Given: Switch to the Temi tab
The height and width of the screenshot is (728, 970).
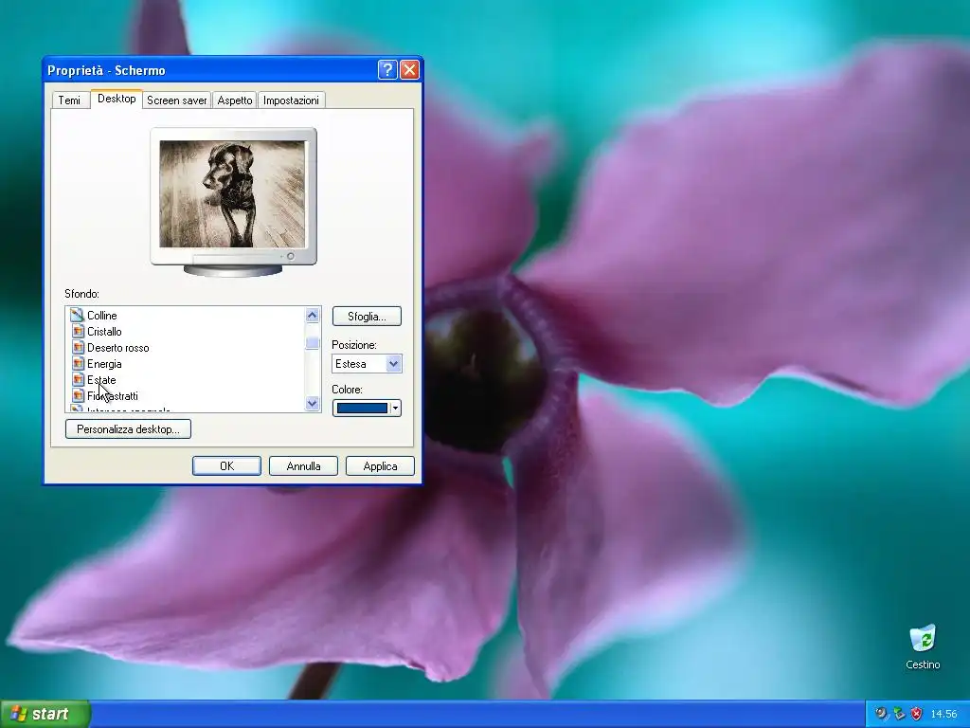Looking at the screenshot, I should click(x=69, y=100).
